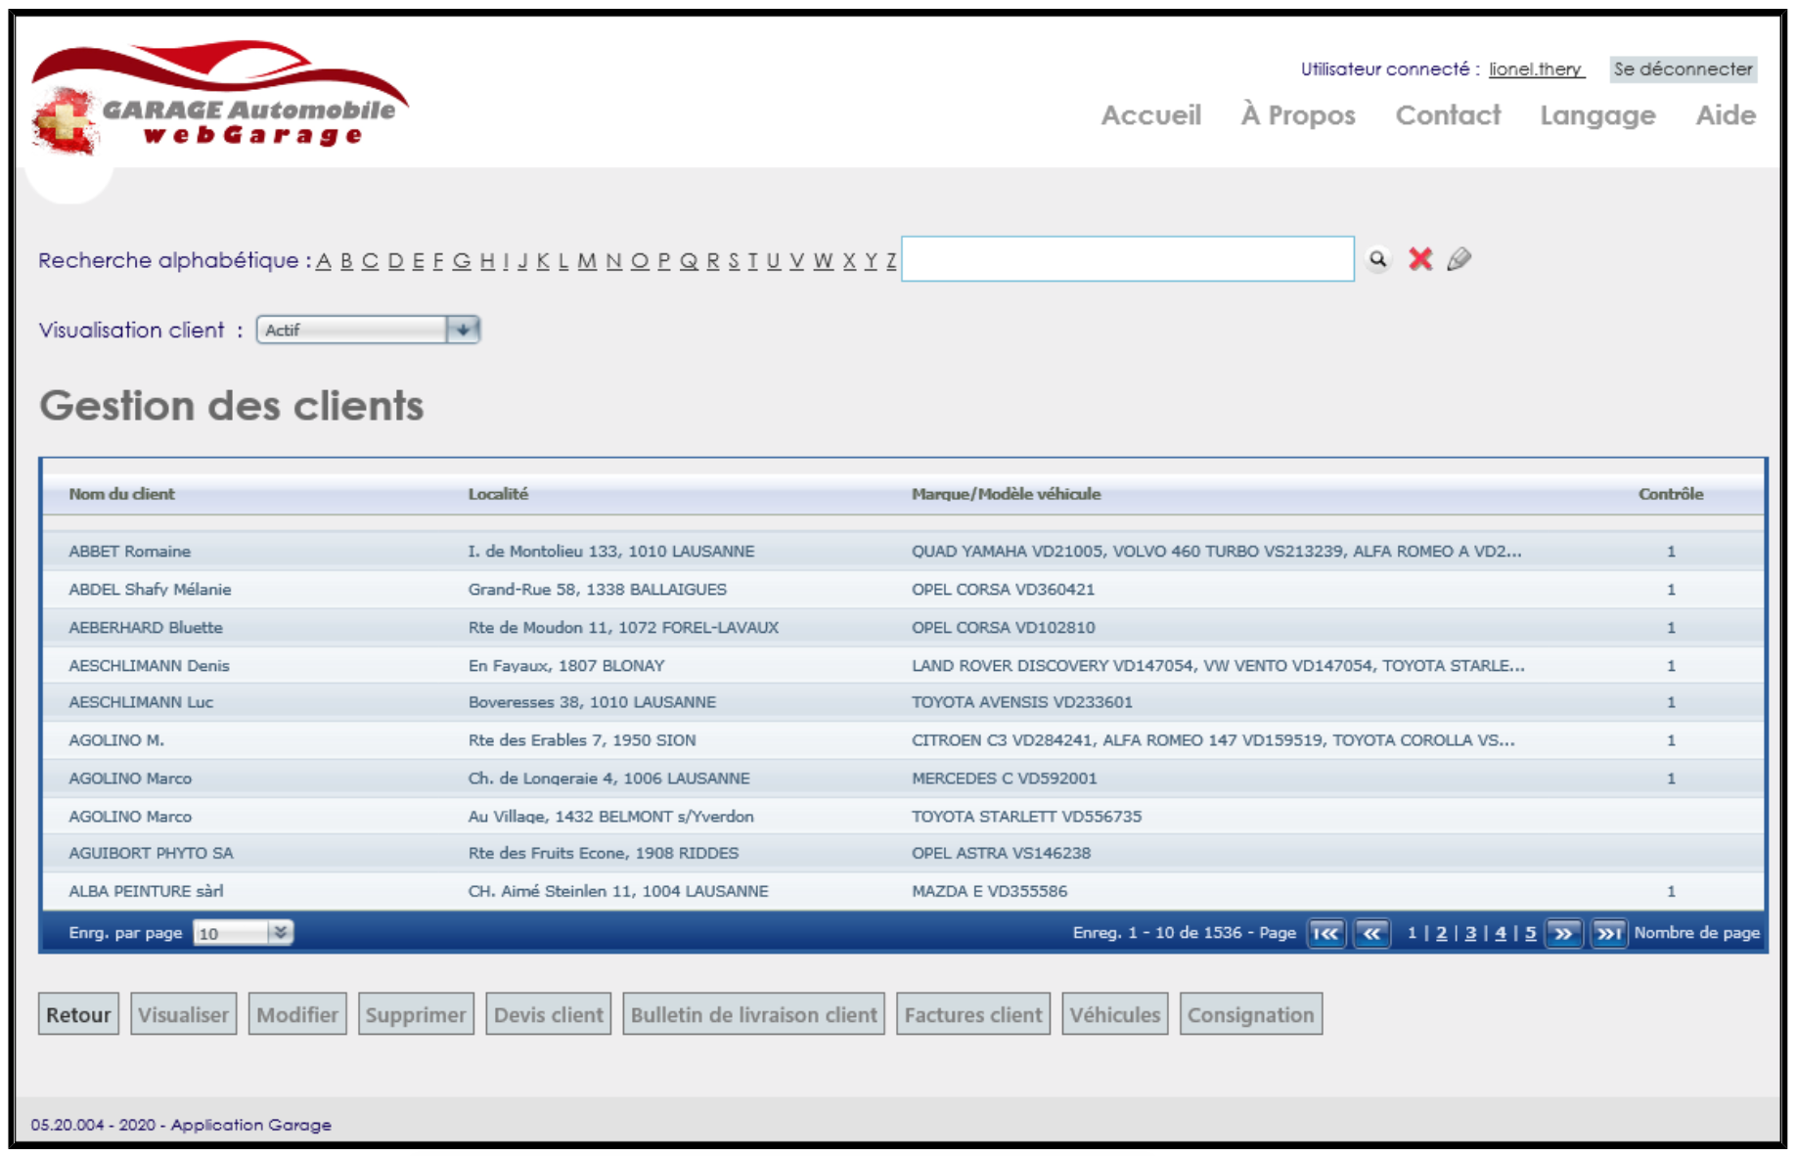Open the Accueil menu item
The image size is (1796, 1156).
[1150, 115]
